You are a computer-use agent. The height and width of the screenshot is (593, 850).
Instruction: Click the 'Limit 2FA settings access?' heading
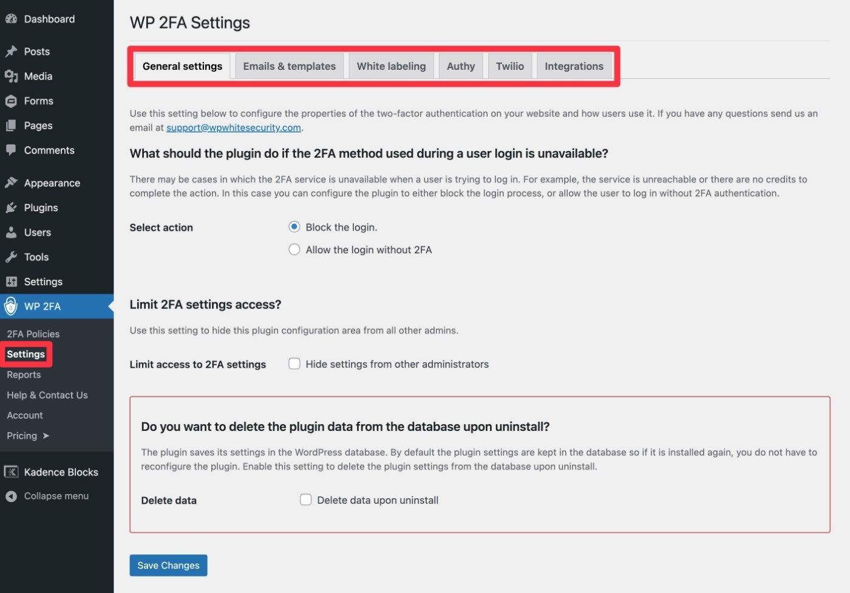(x=205, y=304)
